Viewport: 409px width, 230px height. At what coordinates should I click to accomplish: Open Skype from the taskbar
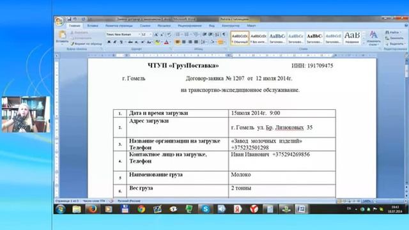[x=205, y=209]
